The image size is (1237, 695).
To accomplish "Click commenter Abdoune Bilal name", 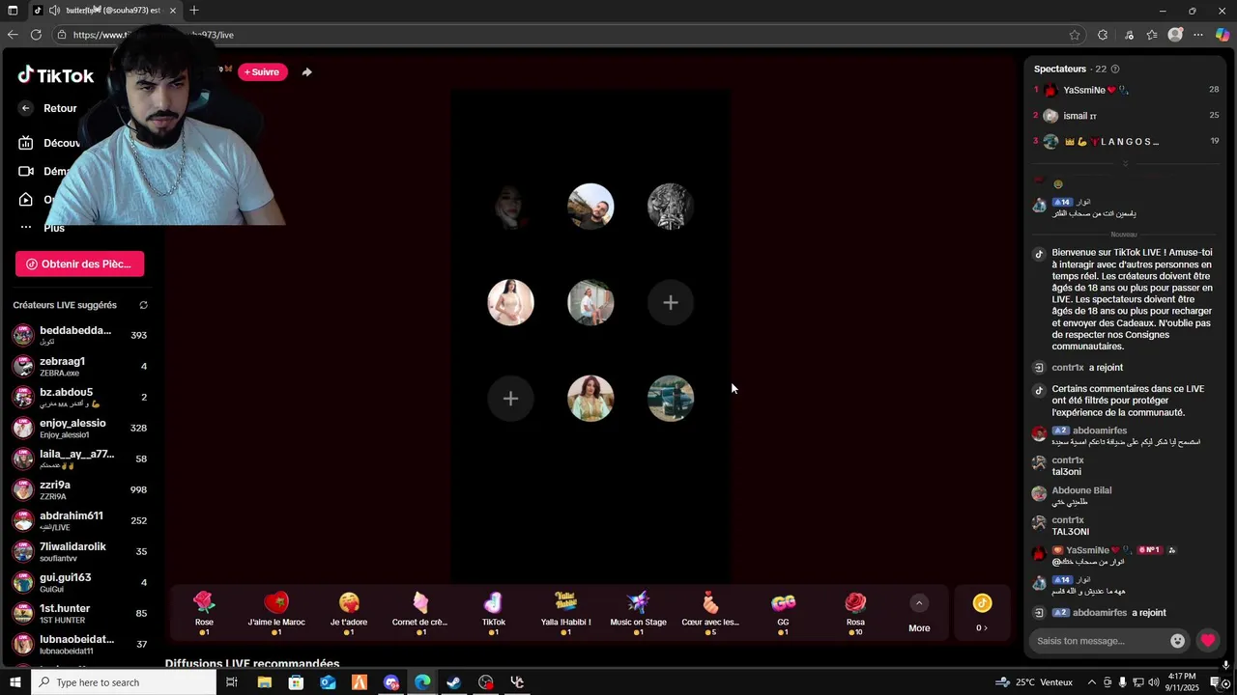I will coord(1081,490).
